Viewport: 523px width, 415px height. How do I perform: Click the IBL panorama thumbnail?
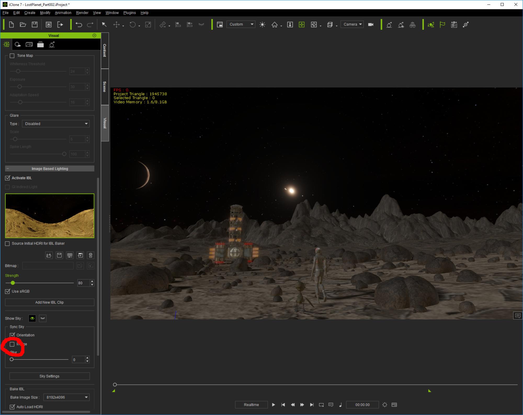click(x=50, y=216)
